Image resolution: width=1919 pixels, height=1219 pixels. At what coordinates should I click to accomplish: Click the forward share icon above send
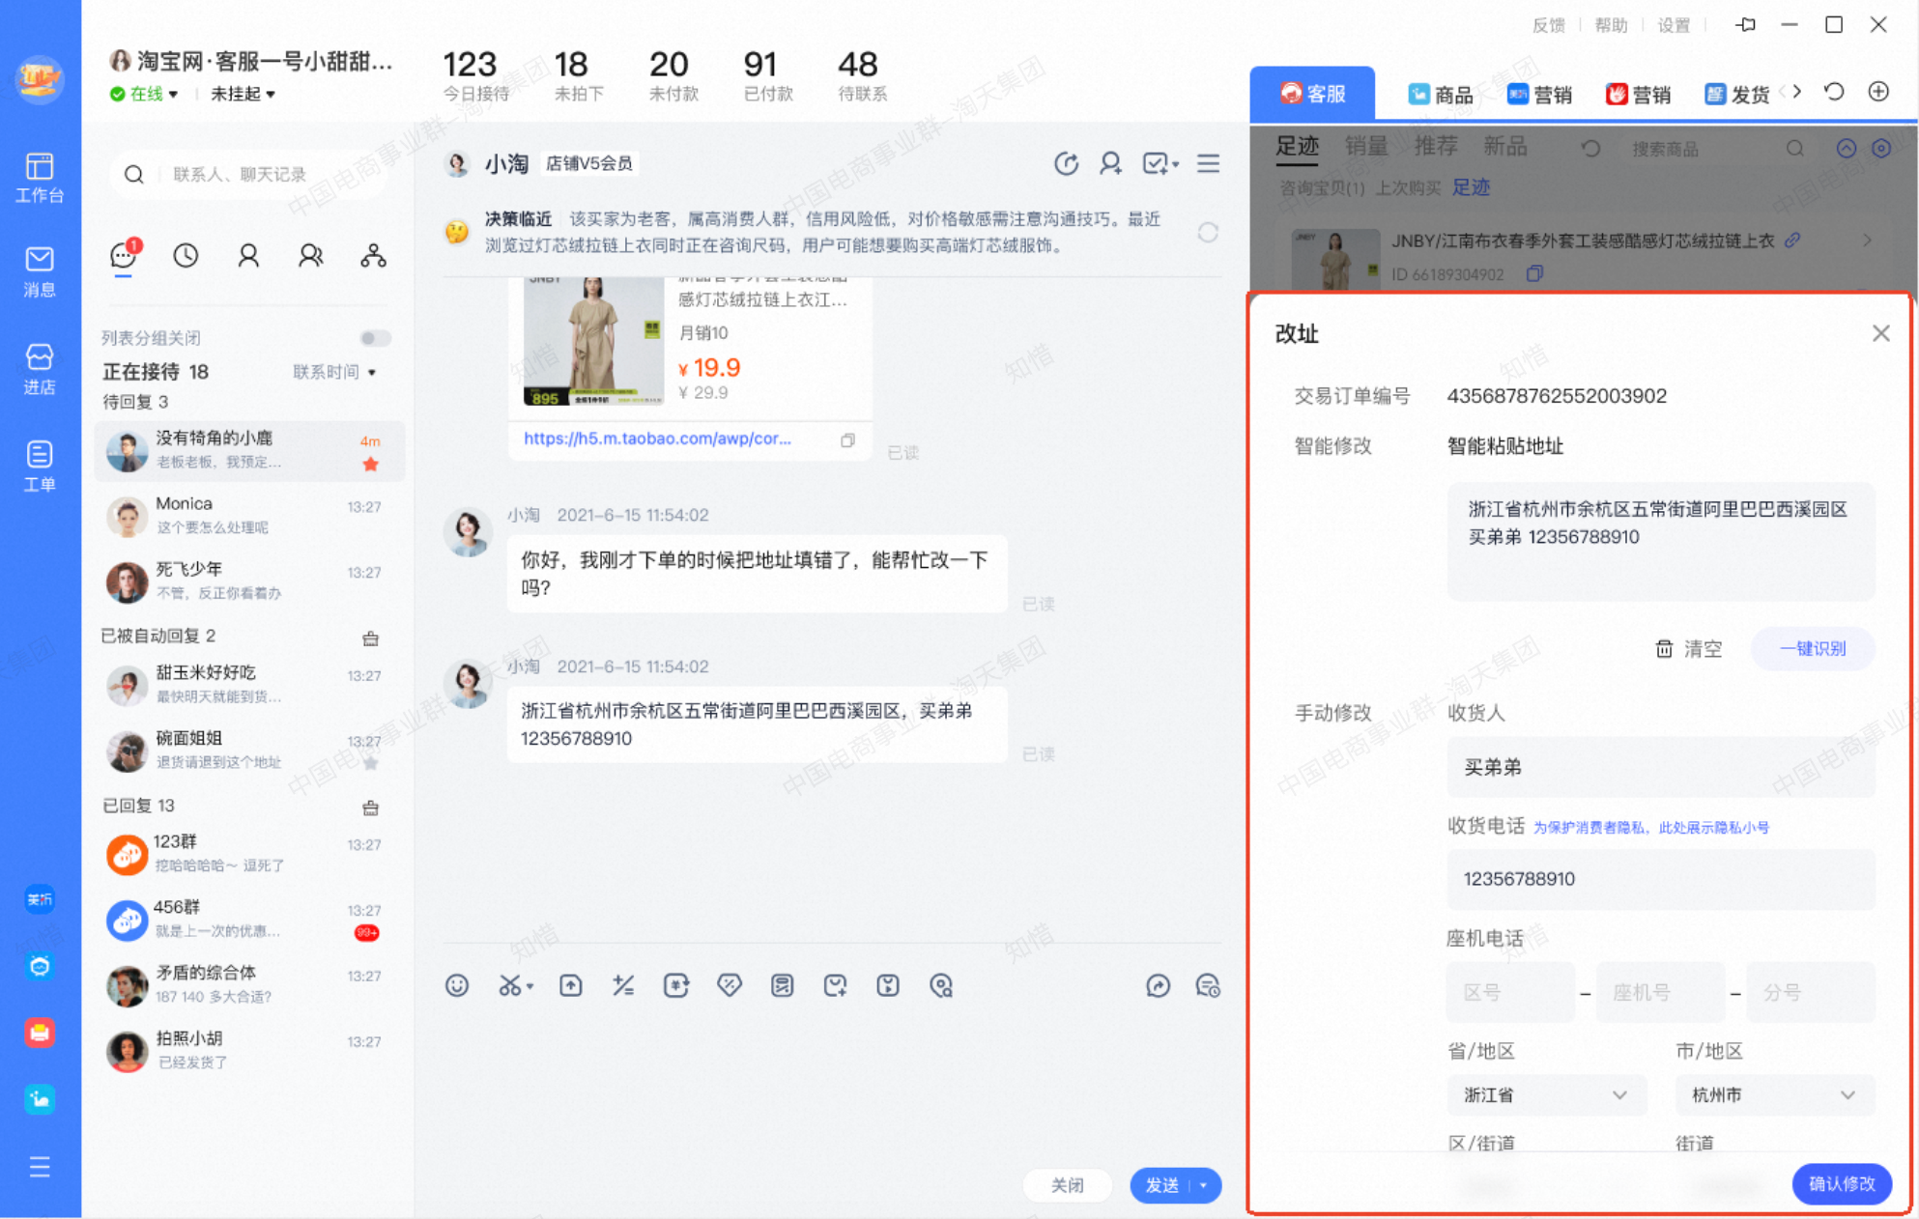[x=1158, y=985]
